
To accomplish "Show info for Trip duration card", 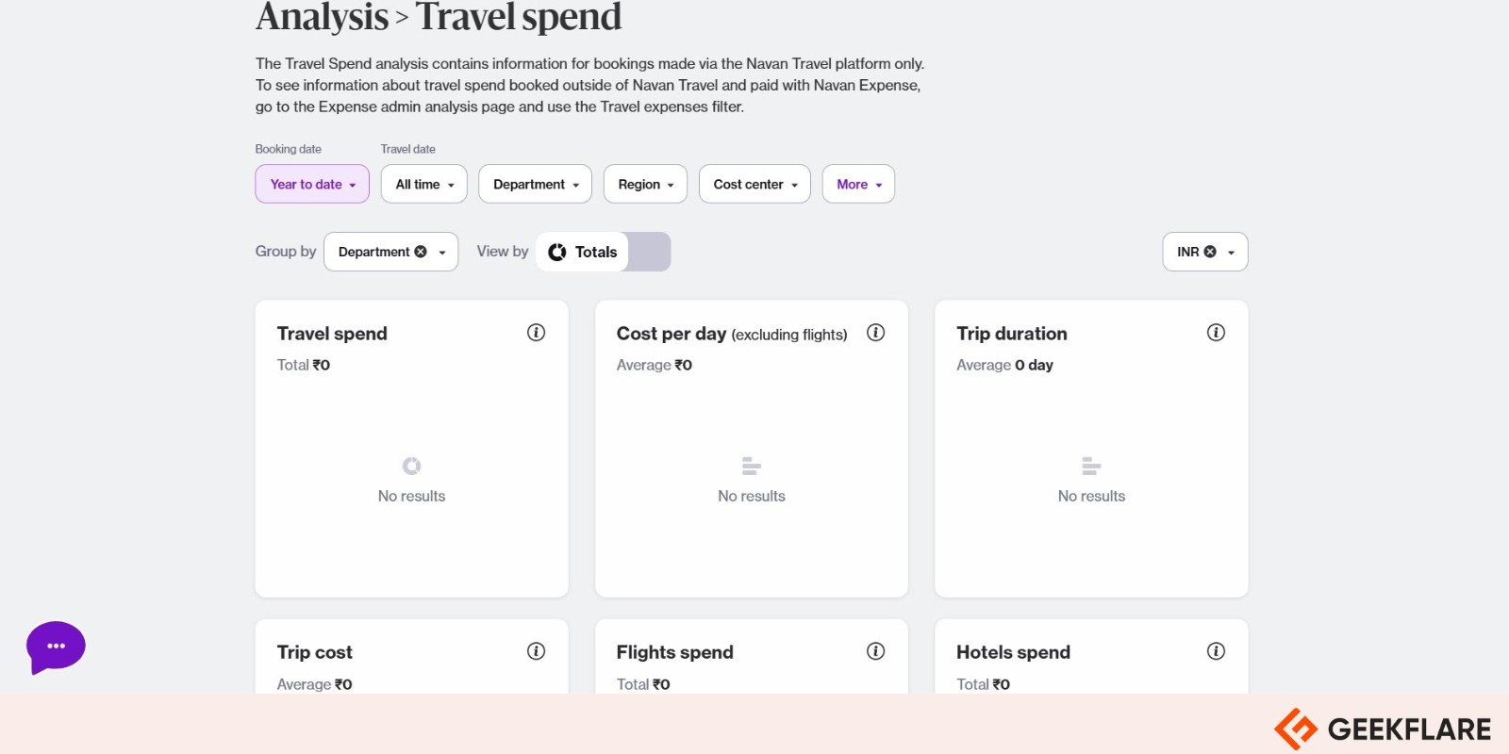I will point(1216,333).
